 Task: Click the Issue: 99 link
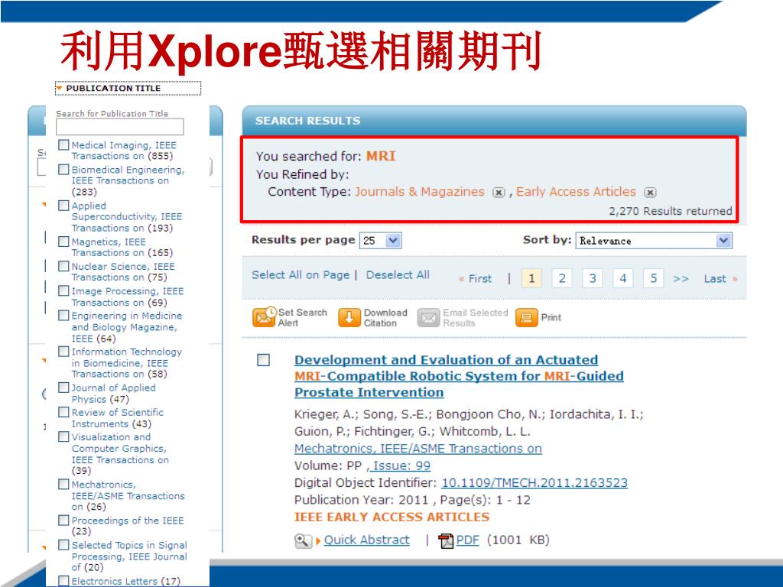point(401,465)
